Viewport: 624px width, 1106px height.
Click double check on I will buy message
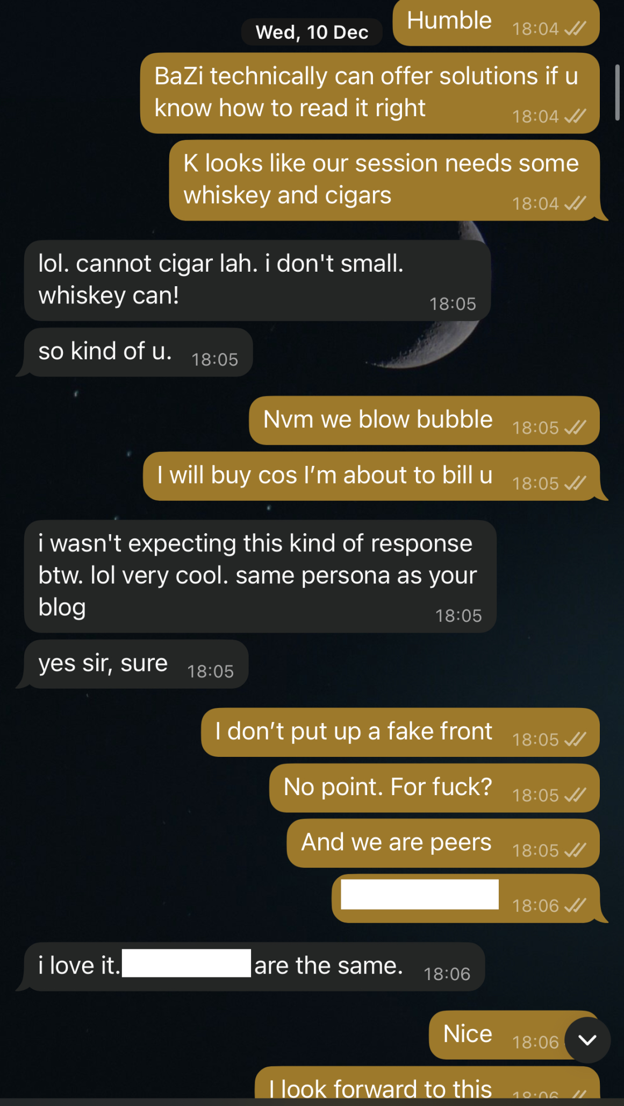pos(575,483)
